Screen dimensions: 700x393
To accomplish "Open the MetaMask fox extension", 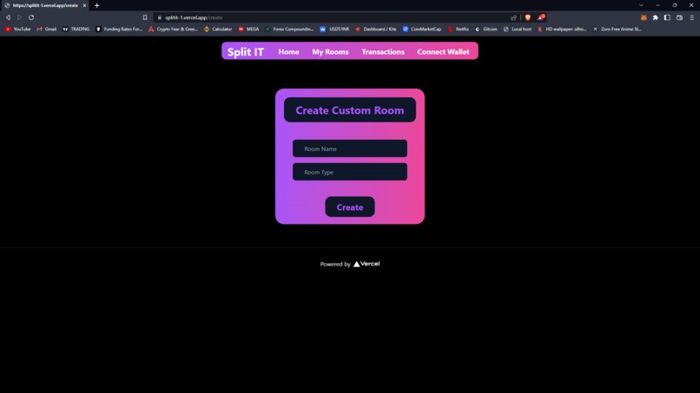I will point(644,17).
